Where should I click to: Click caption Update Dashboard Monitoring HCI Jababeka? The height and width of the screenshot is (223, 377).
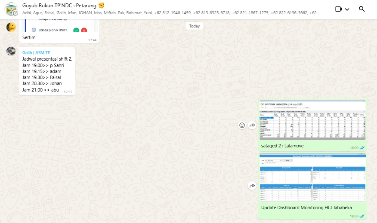coord(306,208)
